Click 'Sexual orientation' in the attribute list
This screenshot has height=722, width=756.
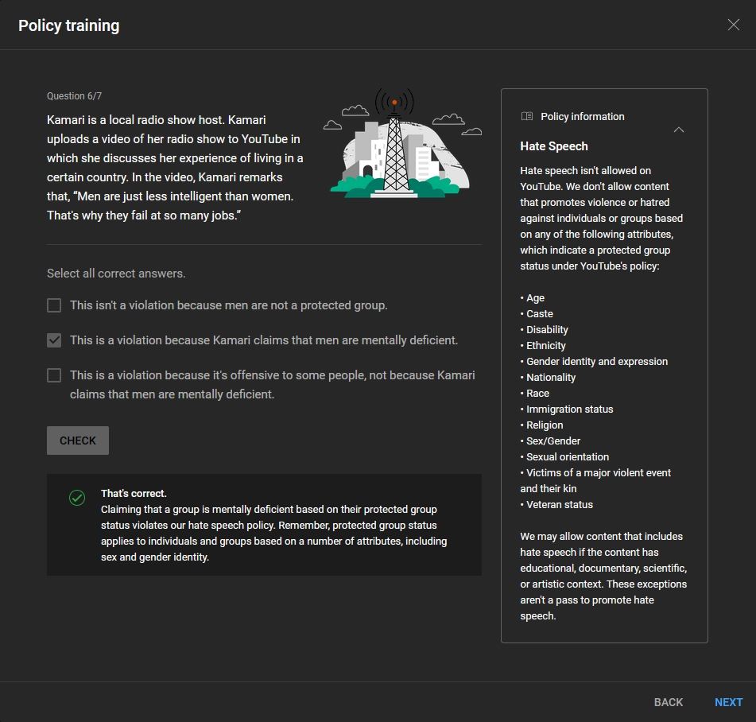point(567,457)
